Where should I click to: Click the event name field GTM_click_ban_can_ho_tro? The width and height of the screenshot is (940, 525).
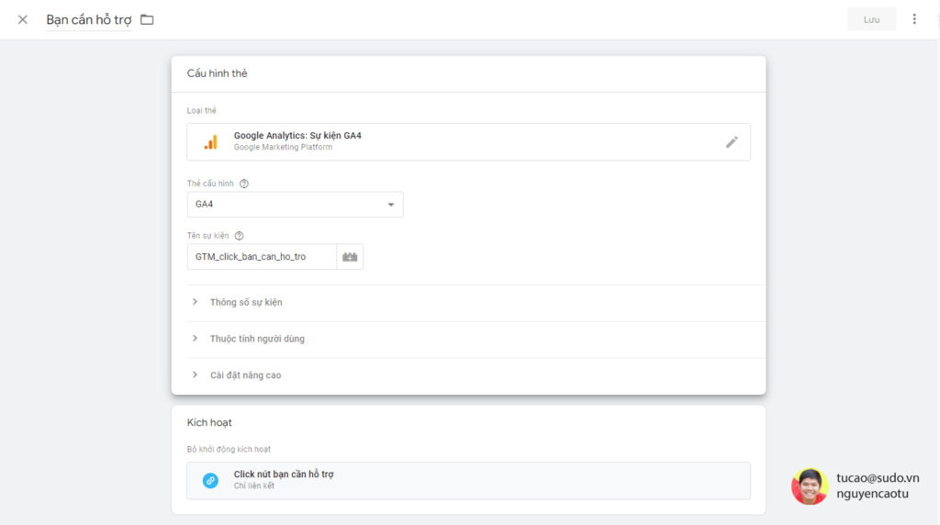261,257
